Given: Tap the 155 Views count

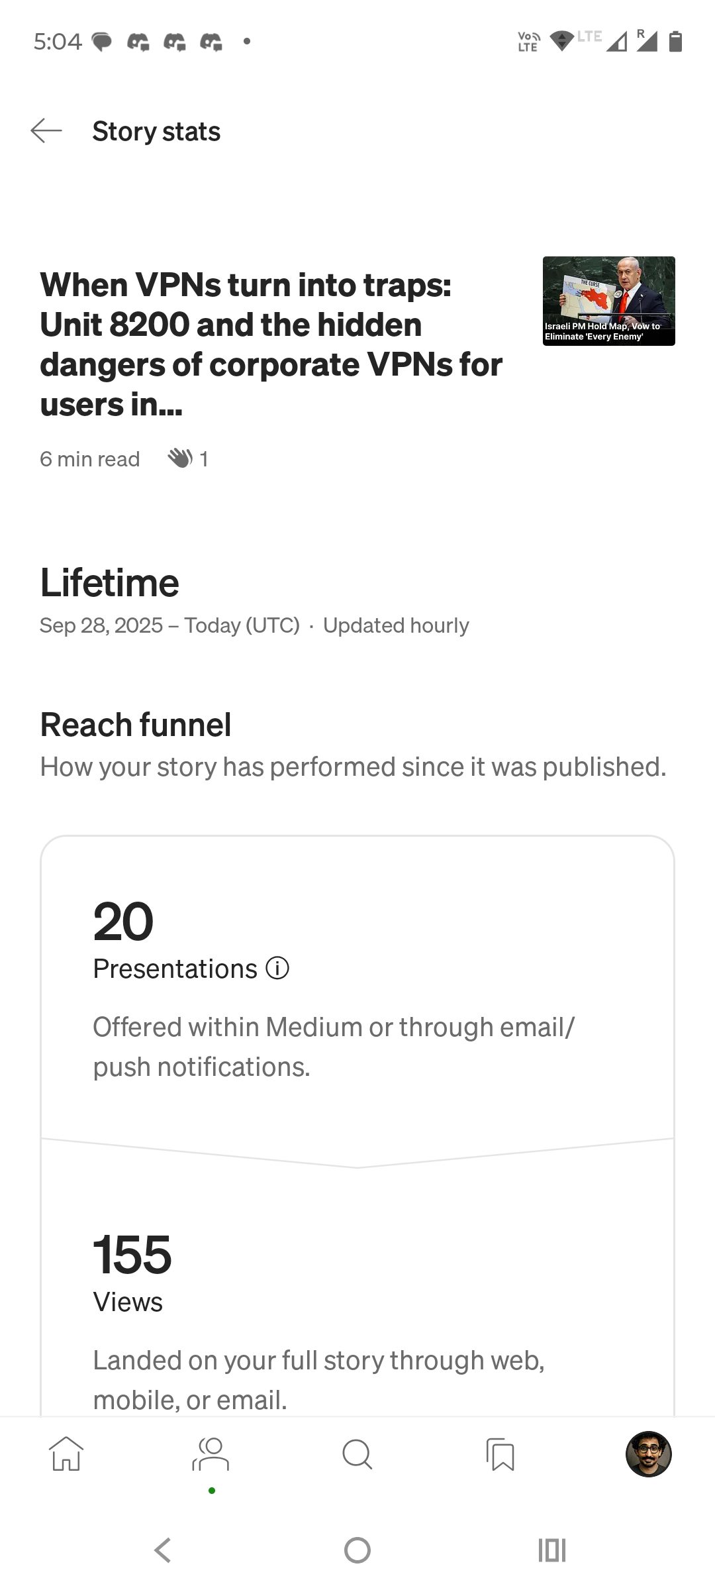Looking at the screenshot, I should click(132, 1255).
